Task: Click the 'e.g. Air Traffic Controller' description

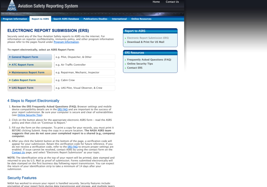Action: [x=85, y=65]
